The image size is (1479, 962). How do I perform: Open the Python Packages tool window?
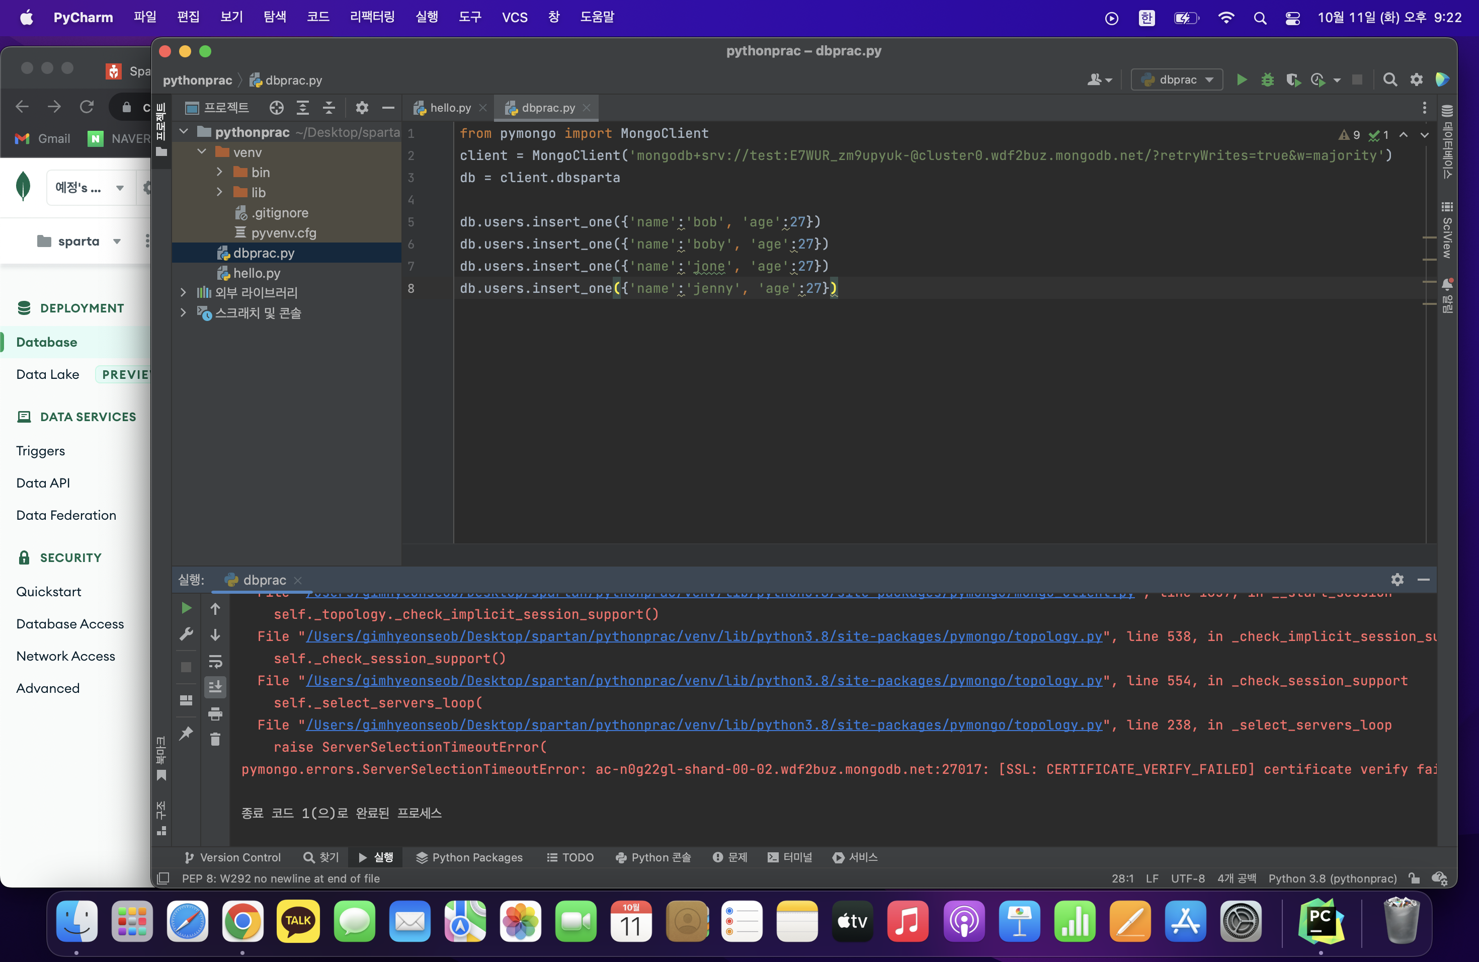point(469,857)
